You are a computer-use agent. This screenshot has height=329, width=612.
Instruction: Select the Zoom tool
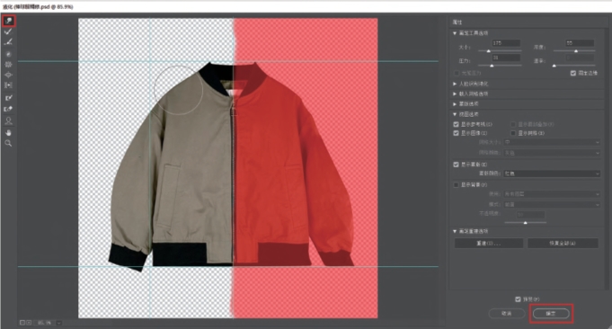point(8,143)
